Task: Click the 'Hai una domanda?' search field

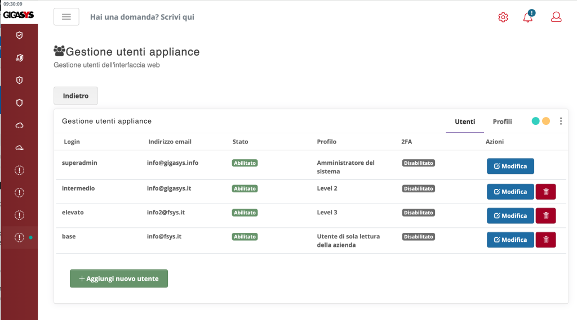Action: pyautogui.click(x=142, y=17)
